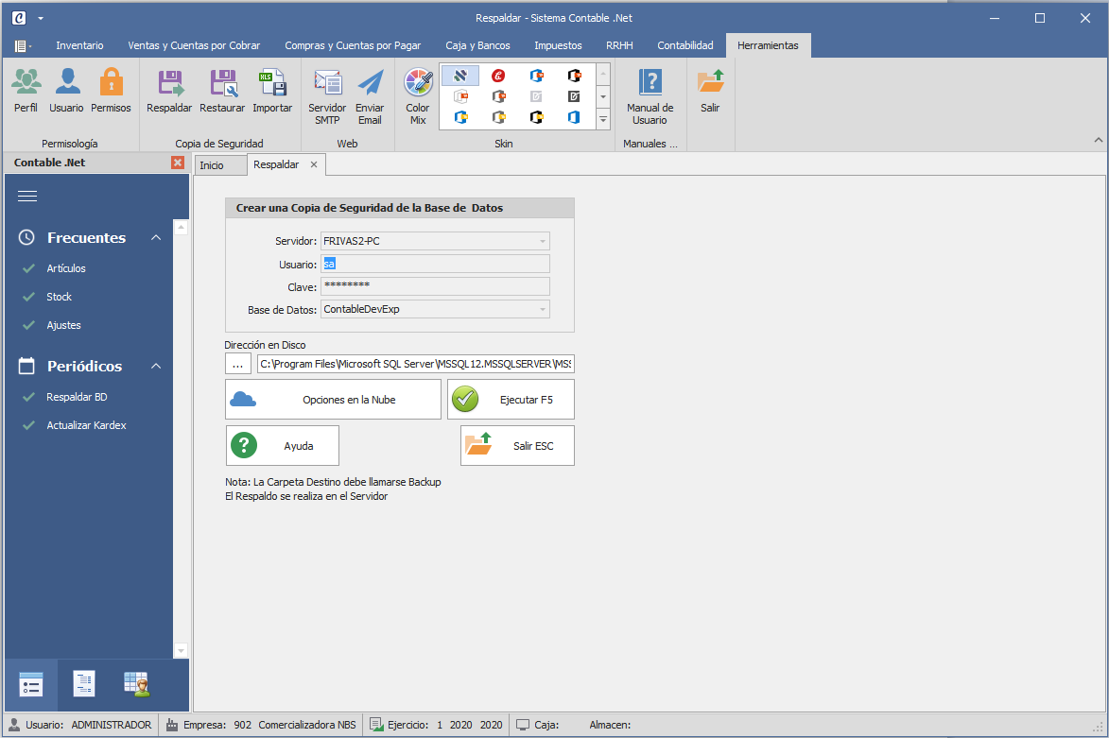This screenshot has width=1109, height=738.
Task: Toggle the hamburger menu in the sidebar
Action: point(27,196)
